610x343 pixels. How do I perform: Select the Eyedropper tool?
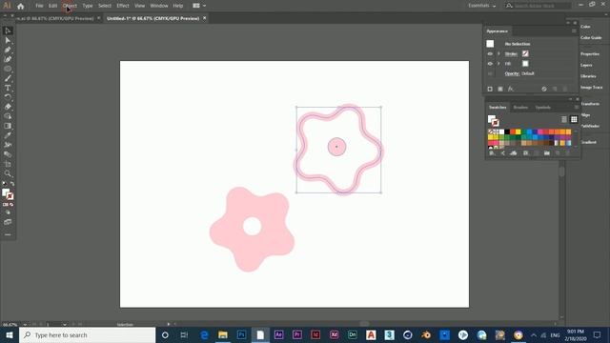coord(8,135)
